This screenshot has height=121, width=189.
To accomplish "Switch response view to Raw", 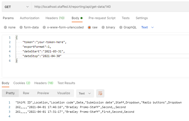I will click(26, 93).
